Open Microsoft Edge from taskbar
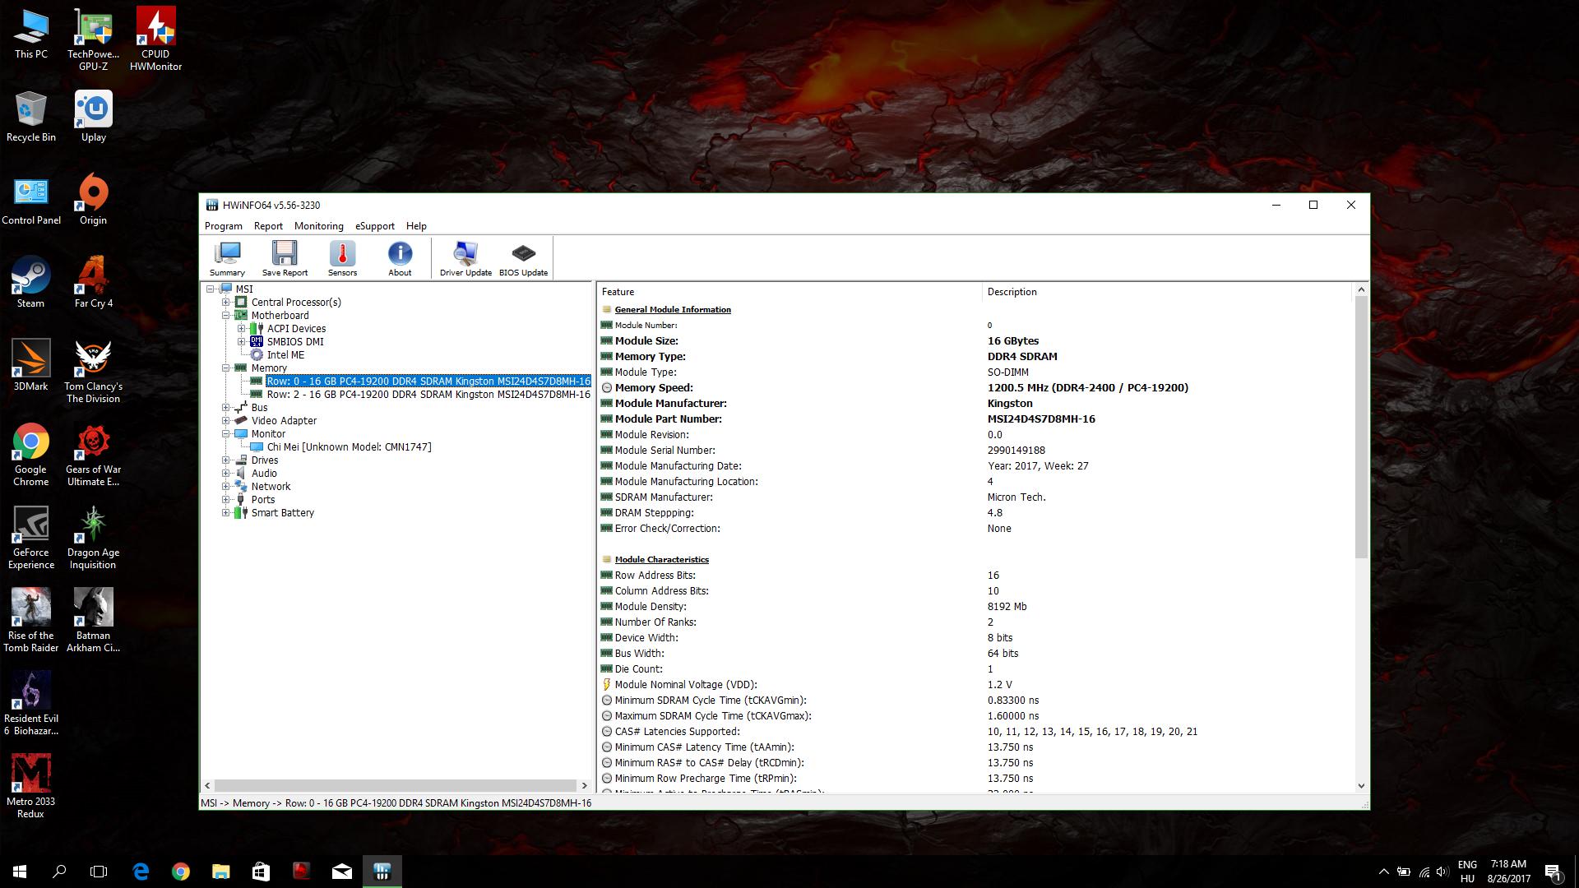Image resolution: width=1579 pixels, height=888 pixels. (141, 872)
